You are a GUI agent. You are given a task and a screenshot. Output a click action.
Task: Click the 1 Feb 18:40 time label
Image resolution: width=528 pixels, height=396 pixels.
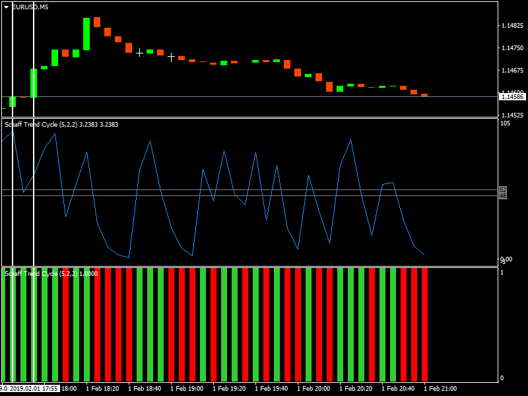pos(145,389)
